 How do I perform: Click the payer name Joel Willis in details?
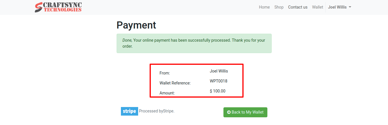[x=219, y=71]
